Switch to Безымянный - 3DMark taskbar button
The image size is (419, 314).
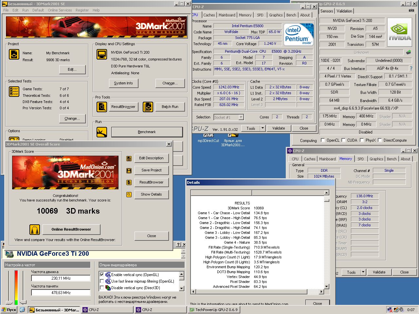tap(54, 310)
